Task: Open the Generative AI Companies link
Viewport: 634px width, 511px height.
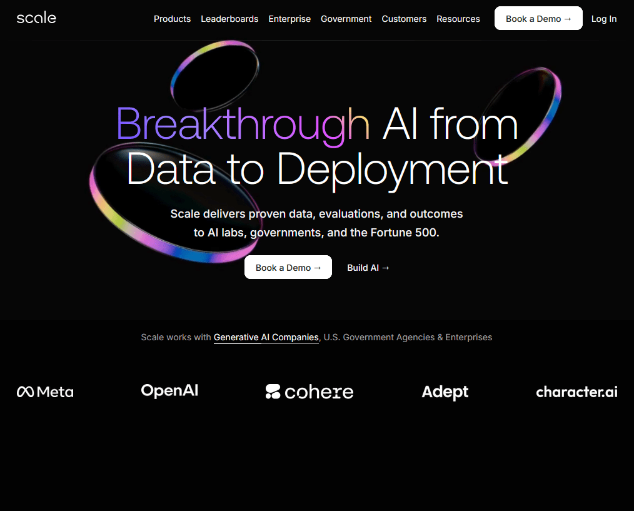Action: pos(266,337)
